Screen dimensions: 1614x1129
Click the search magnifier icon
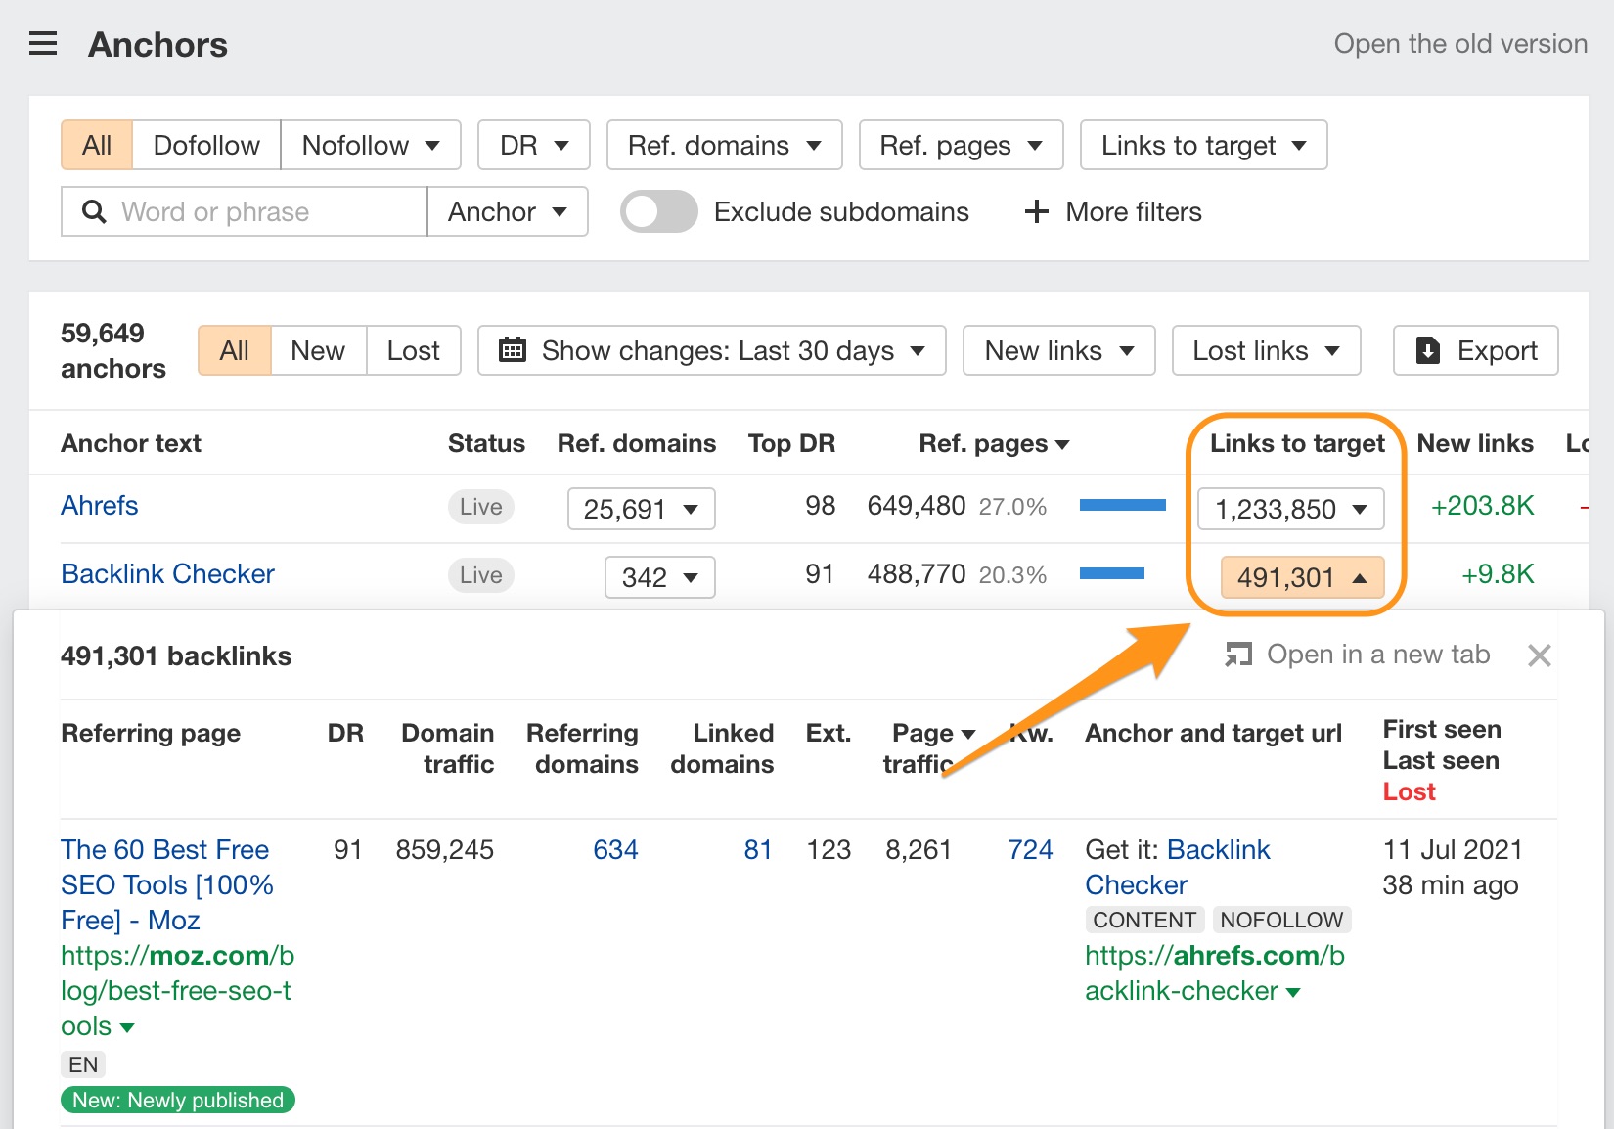coord(94,211)
